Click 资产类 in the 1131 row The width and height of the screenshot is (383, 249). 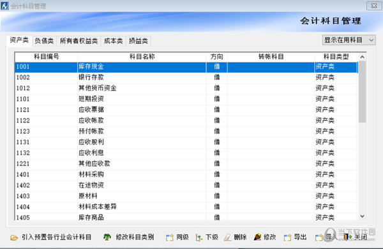(325, 142)
